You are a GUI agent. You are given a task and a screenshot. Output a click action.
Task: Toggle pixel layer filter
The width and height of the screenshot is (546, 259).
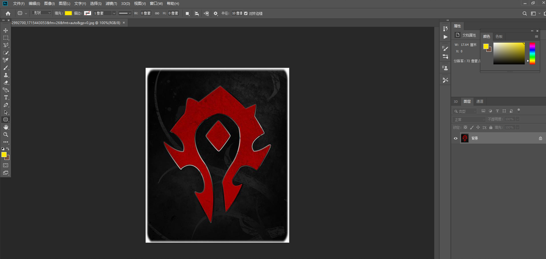(x=483, y=111)
